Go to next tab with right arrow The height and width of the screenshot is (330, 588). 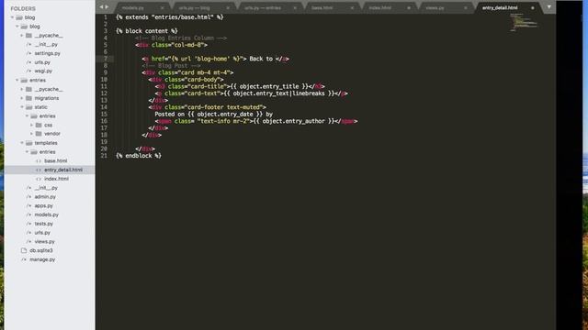point(107,6)
